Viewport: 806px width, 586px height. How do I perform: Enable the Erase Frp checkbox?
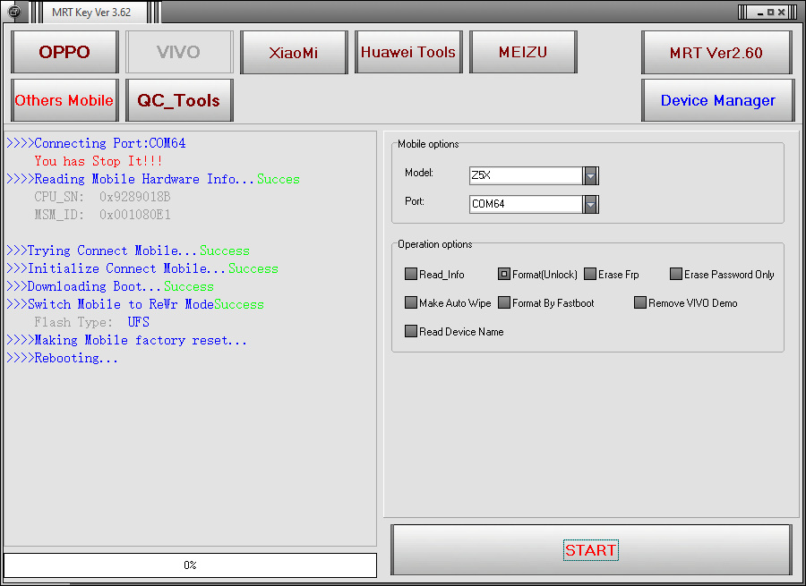coord(590,274)
